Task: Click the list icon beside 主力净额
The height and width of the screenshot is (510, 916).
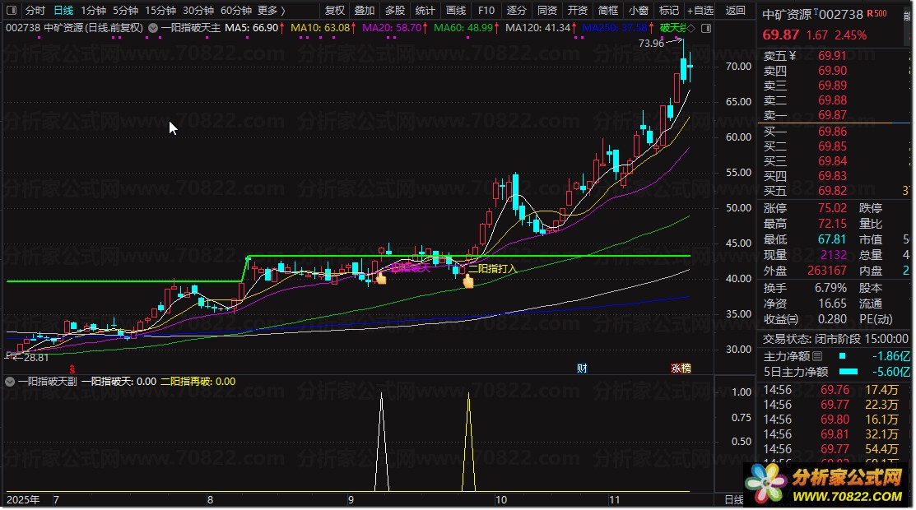Action: click(x=817, y=357)
